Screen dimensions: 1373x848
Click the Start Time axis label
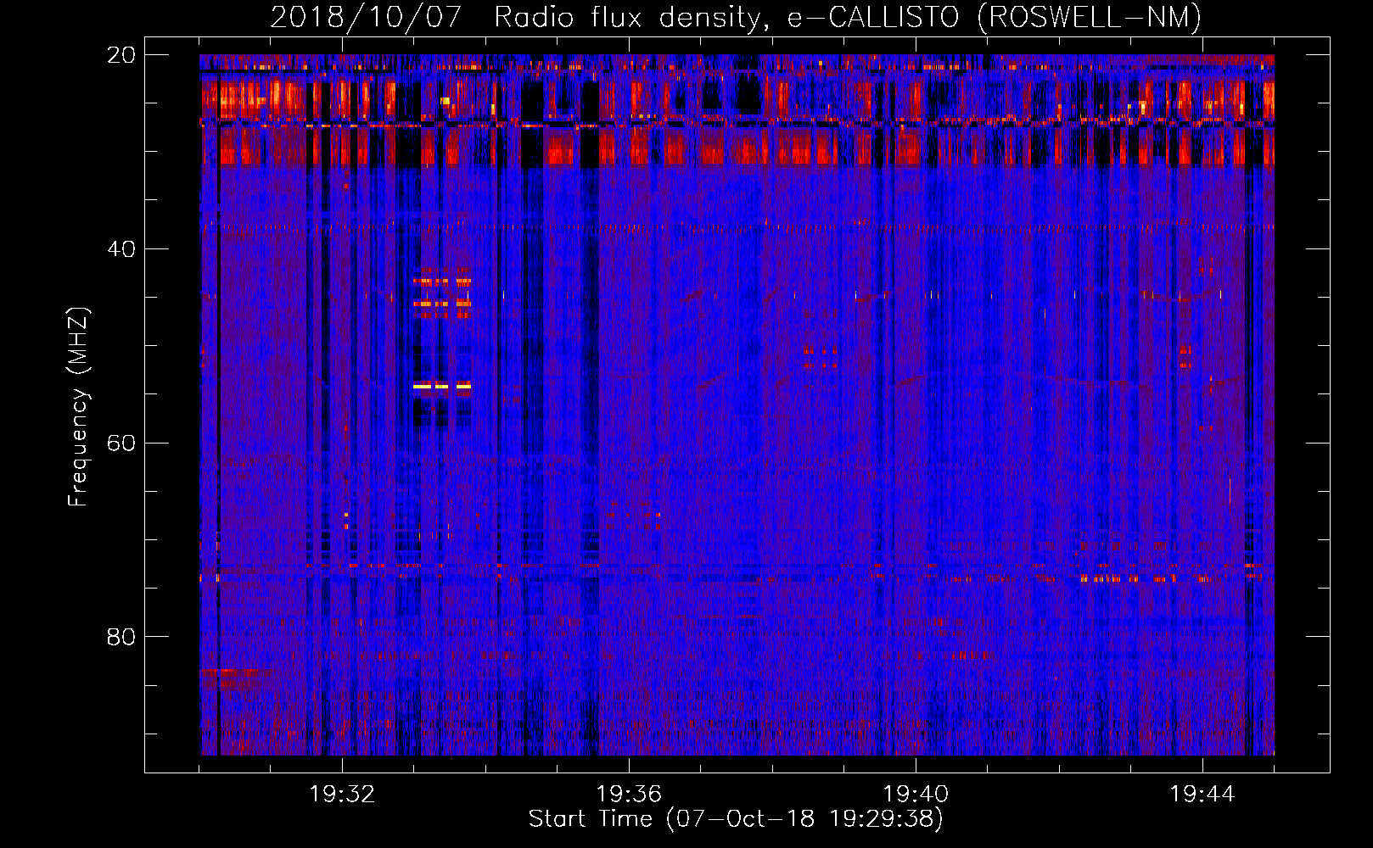pos(736,819)
